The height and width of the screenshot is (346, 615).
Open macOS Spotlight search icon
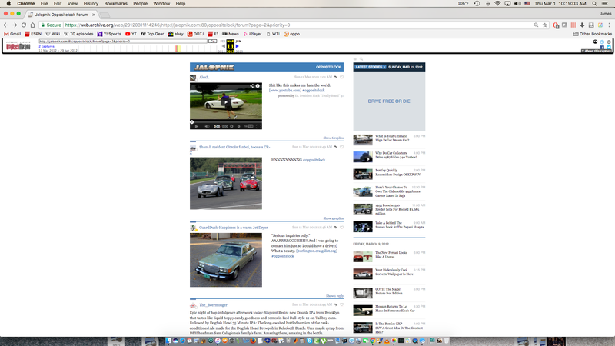coord(594,4)
